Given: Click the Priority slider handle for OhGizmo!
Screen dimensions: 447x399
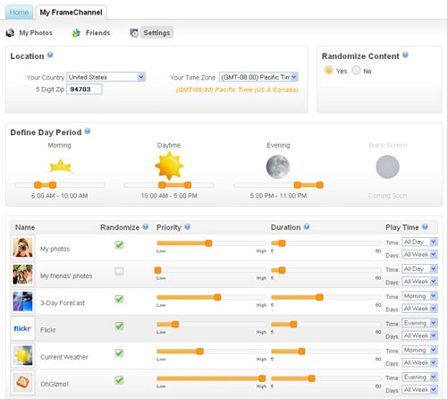Looking at the screenshot, I should 262,378.
